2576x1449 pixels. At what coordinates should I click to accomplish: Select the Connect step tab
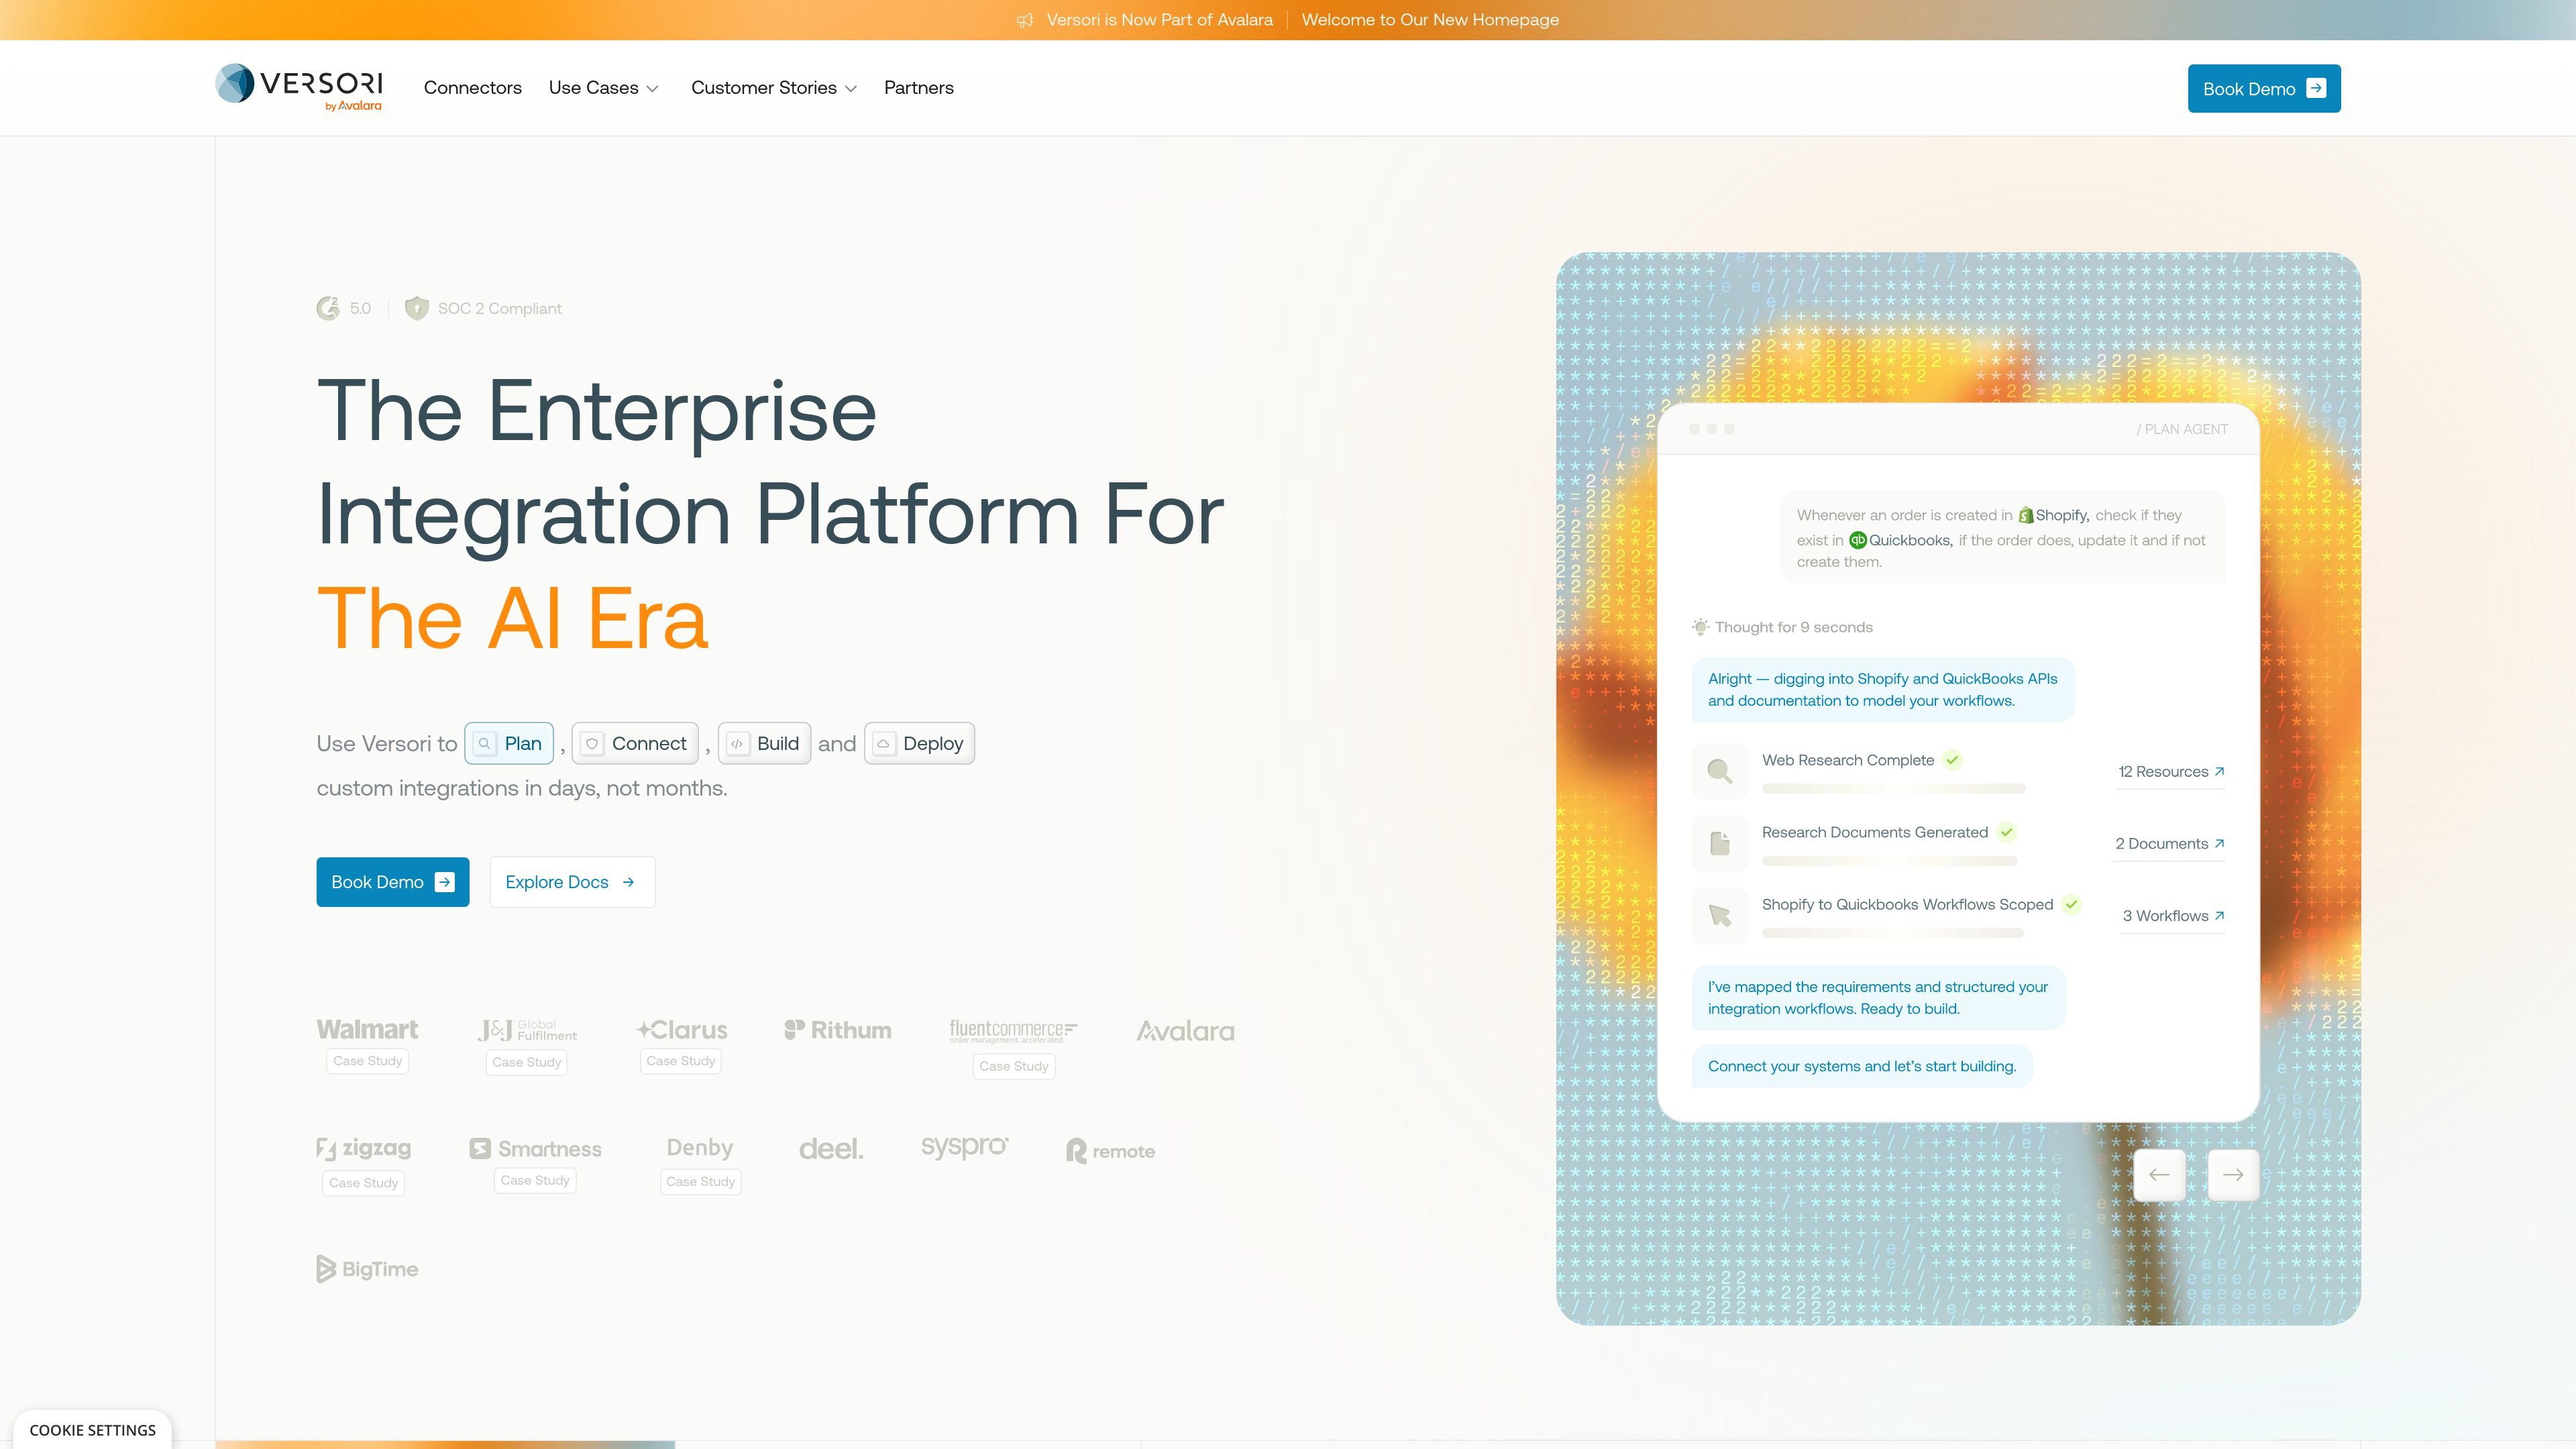click(635, 743)
